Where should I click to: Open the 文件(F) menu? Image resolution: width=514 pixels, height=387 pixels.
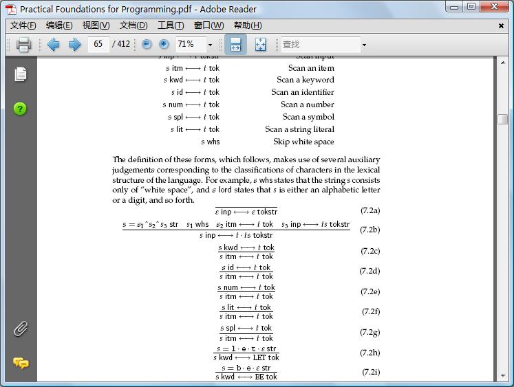click(x=23, y=25)
